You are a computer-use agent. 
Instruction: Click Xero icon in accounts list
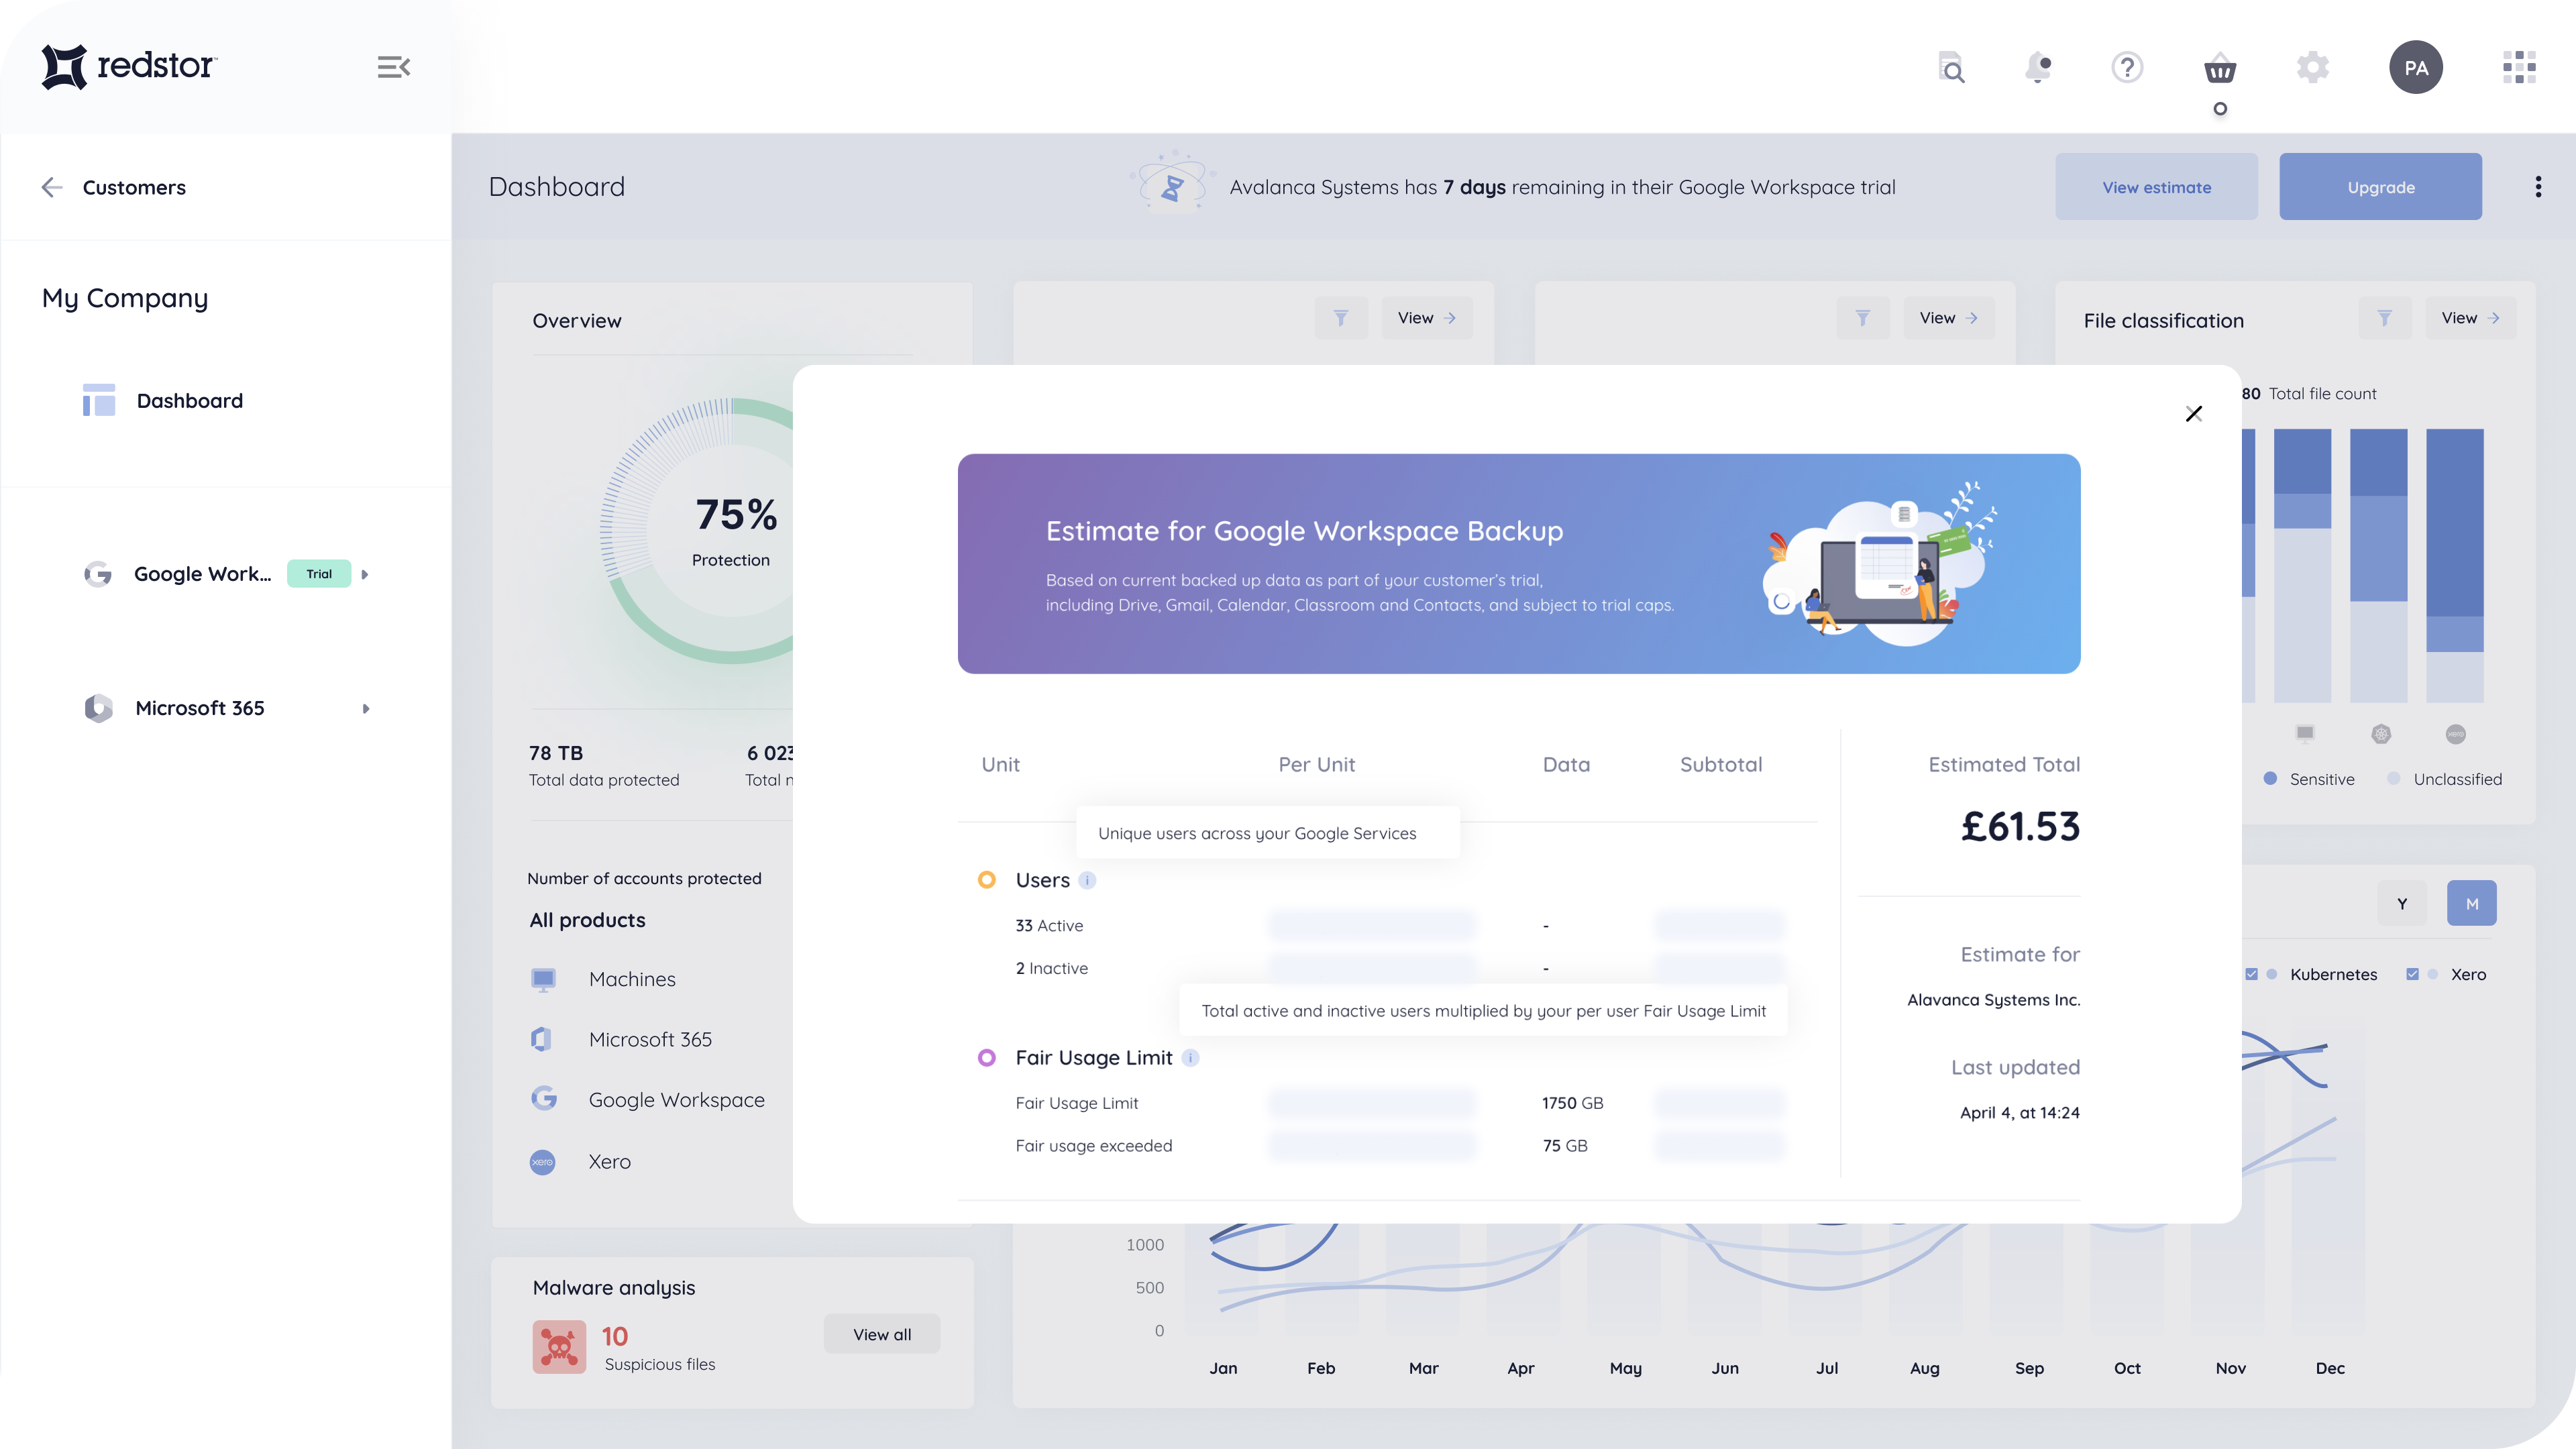[542, 1162]
